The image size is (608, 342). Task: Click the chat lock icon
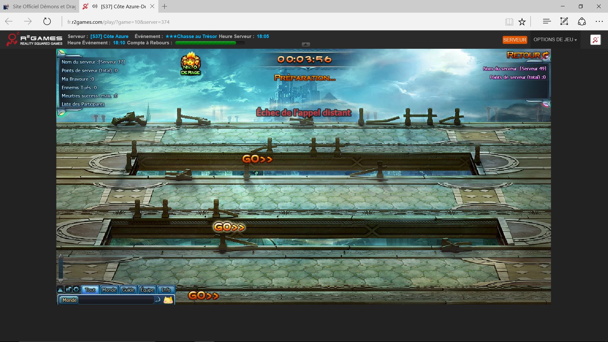[68, 289]
